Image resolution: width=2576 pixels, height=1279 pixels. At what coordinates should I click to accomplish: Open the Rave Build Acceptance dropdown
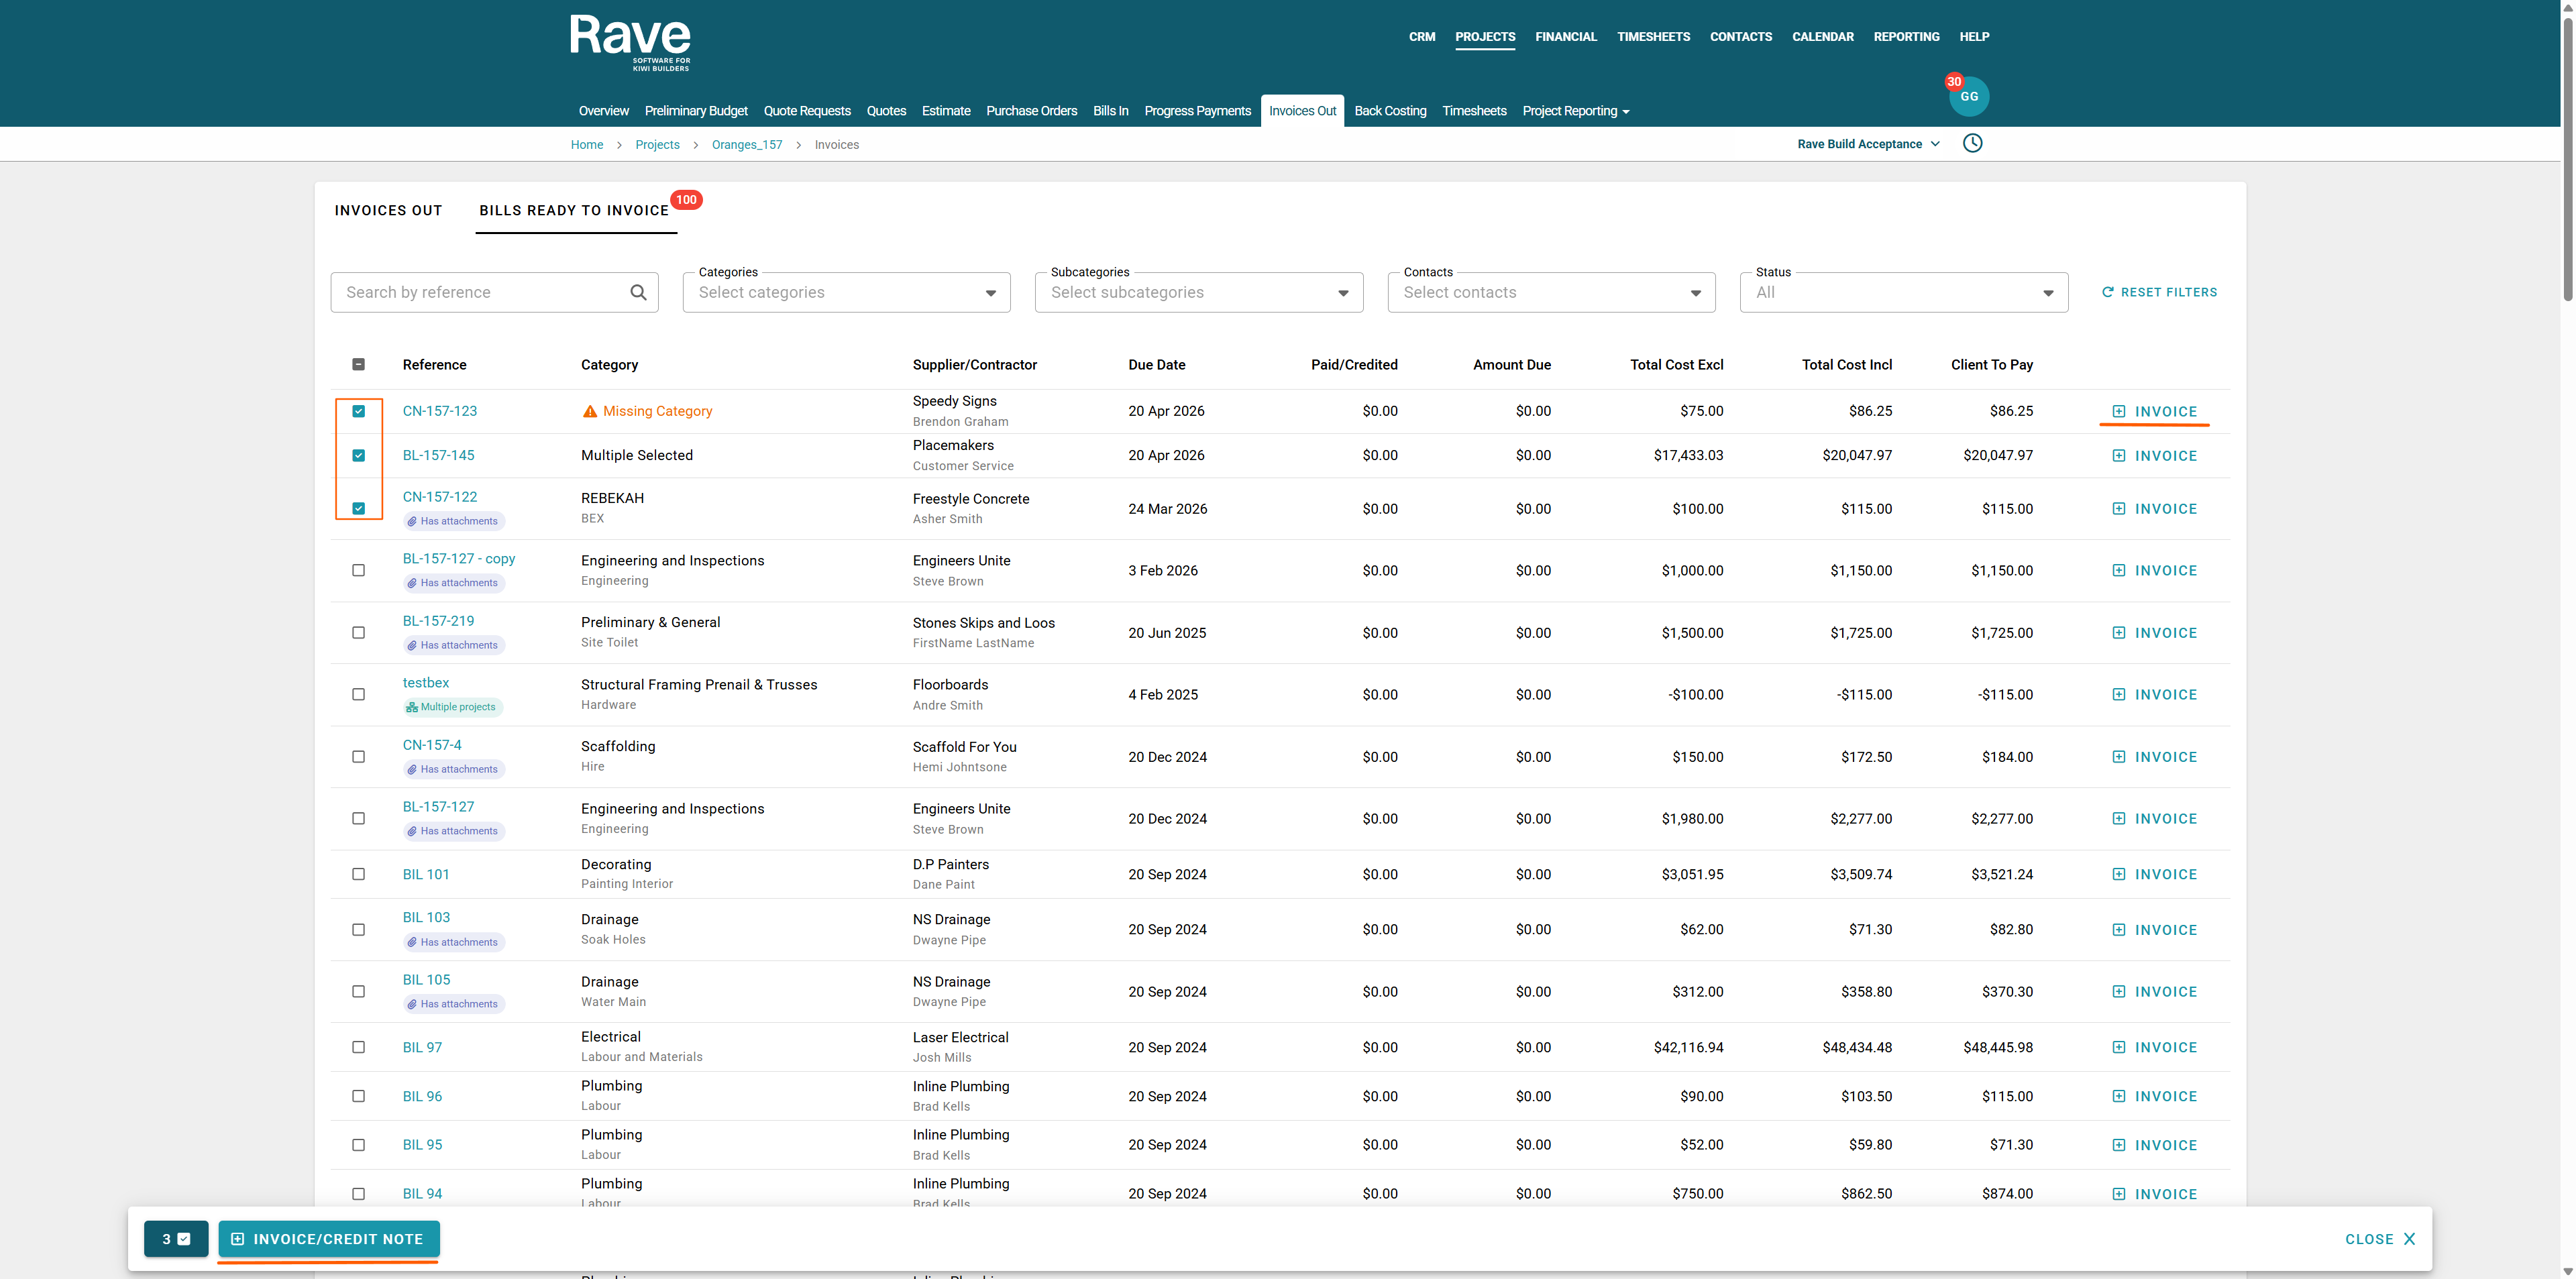click(x=1868, y=144)
